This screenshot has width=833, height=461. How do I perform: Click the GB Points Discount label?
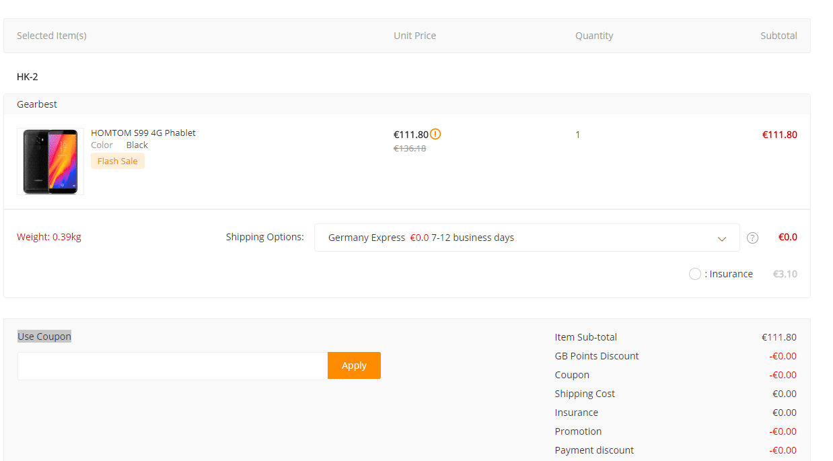point(597,356)
